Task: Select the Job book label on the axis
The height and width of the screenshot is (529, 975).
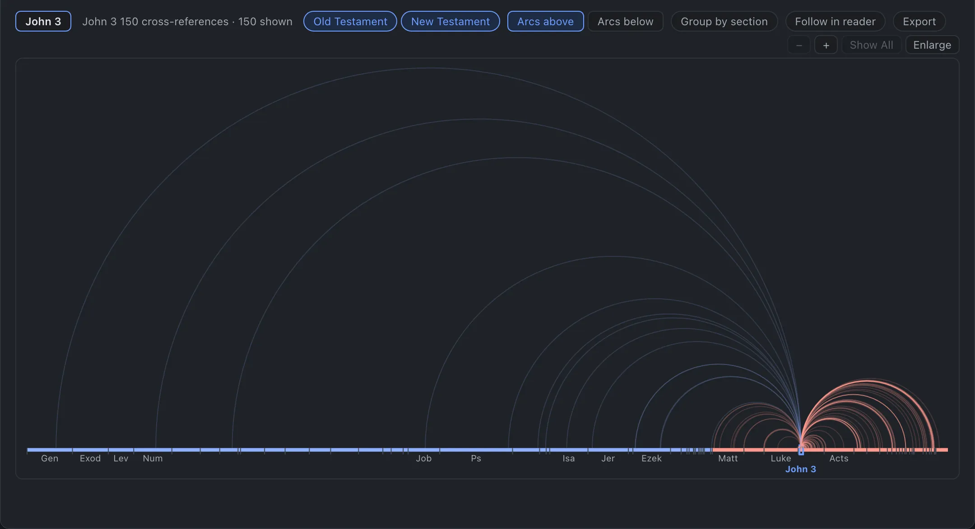Action: 423,458
